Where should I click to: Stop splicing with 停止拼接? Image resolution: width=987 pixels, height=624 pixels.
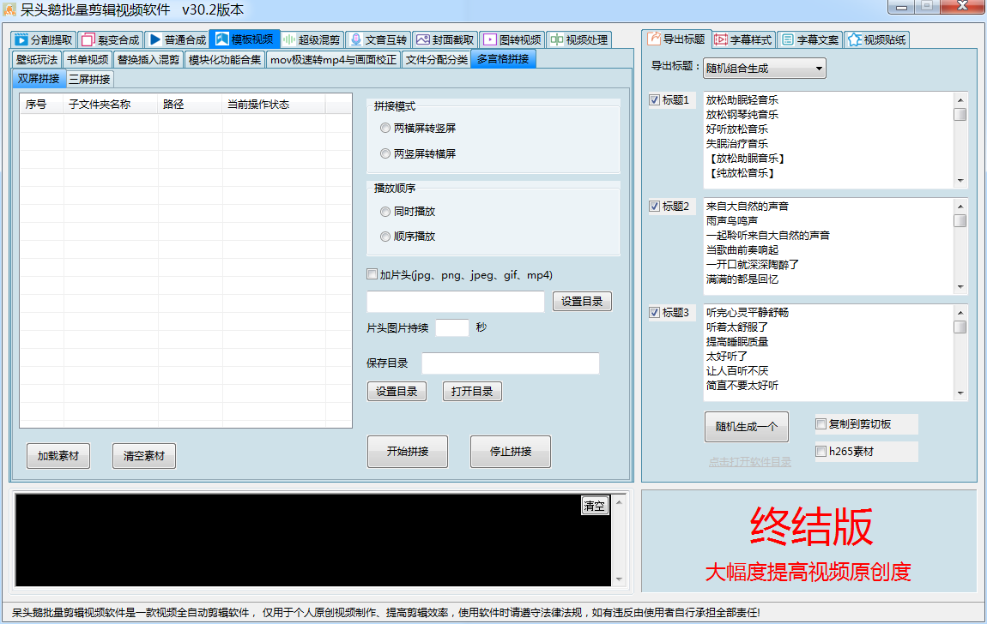(x=511, y=451)
